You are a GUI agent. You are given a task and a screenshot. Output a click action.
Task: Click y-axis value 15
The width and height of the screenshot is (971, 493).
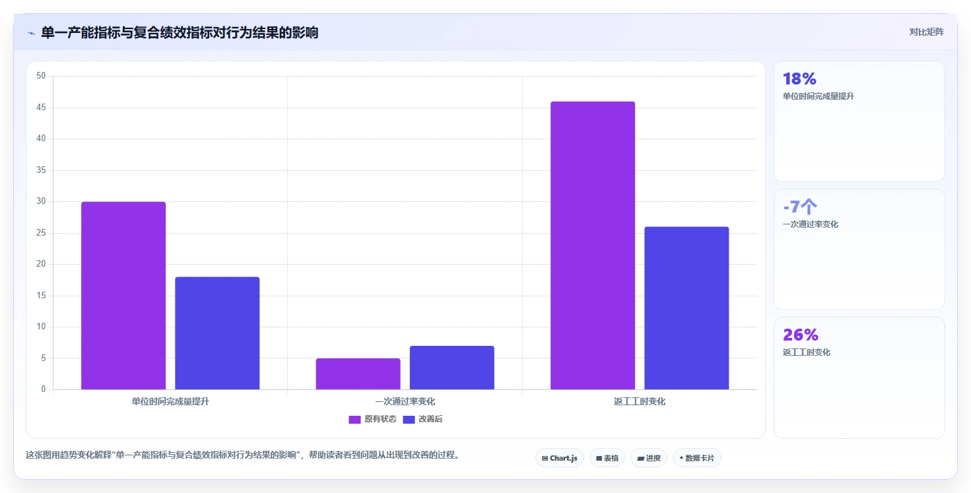(41, 296)
